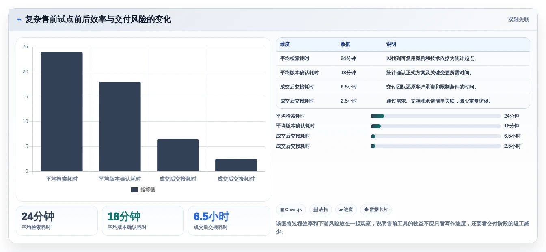The image size is (546, 252).
Task: Click the 表格 chip
Action: click(321, 210)
